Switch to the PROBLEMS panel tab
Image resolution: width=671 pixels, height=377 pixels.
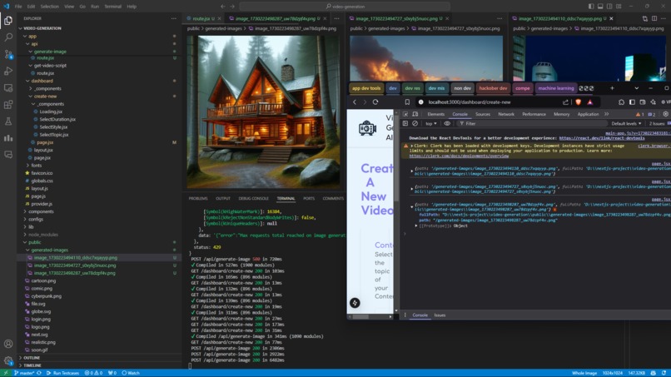coord(198,199)
